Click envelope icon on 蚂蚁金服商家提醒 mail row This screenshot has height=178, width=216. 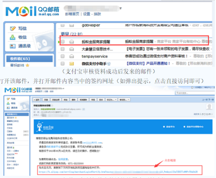pos(71,42)
